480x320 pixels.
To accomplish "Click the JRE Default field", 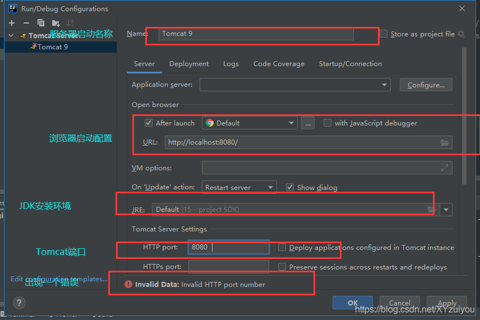I will tap(296, 210).
